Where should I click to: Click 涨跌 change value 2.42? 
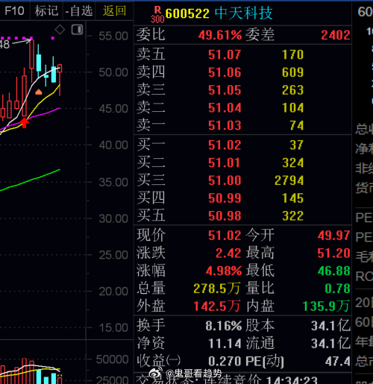click(x=228, y=254)
